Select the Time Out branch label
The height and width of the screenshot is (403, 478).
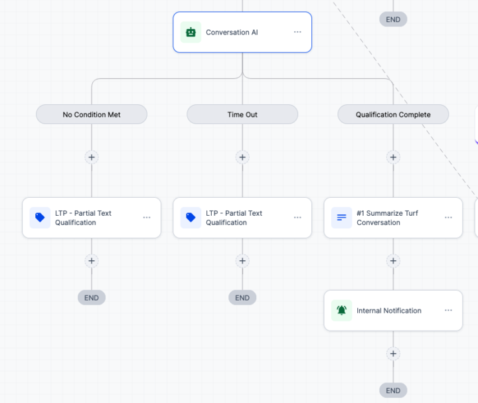coord(242,114)
